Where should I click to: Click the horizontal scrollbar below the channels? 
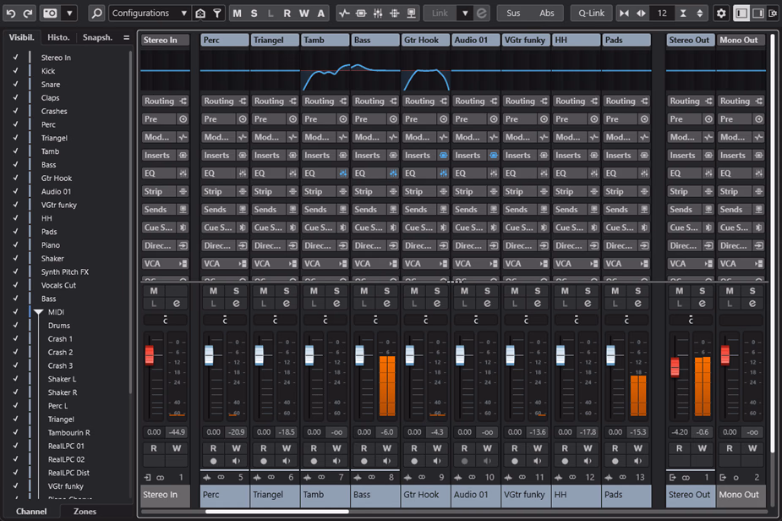(276, 511)
